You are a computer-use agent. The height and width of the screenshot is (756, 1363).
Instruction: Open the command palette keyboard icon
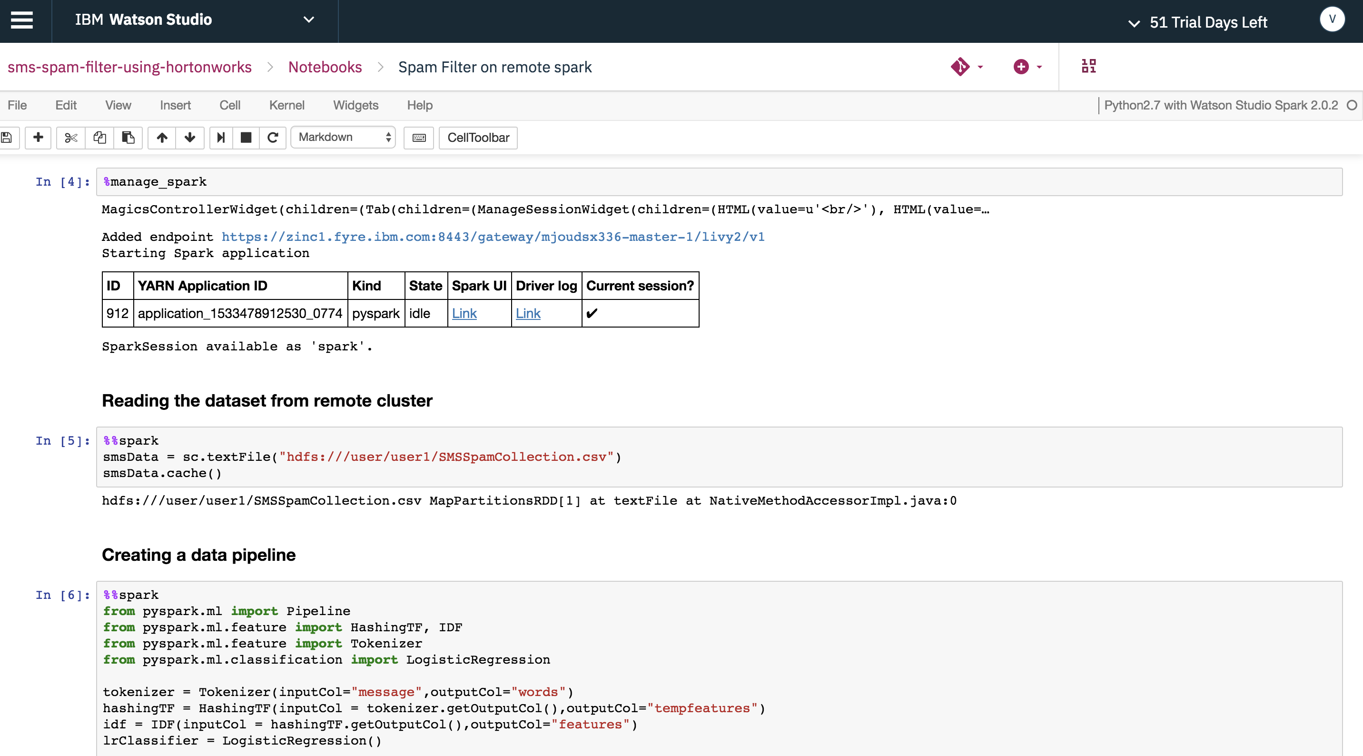(418, 138)
